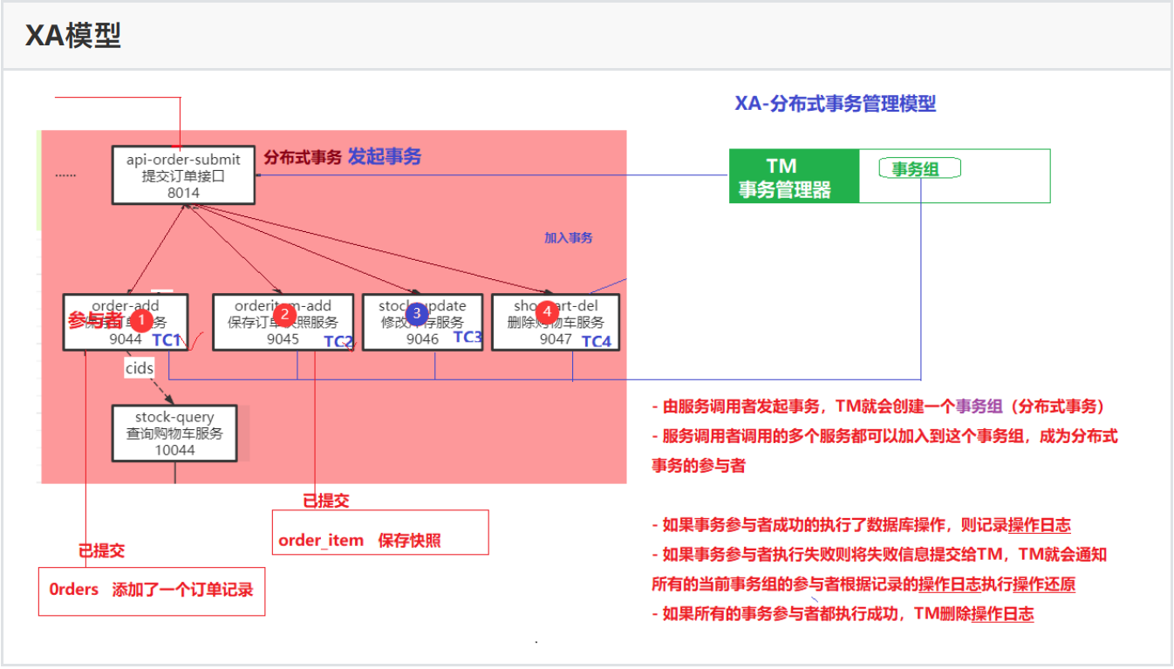Click port number 10044

coord(175,450)
